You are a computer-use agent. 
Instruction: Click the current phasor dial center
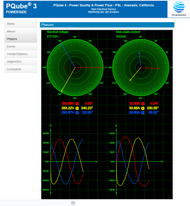tap(141, 67)
